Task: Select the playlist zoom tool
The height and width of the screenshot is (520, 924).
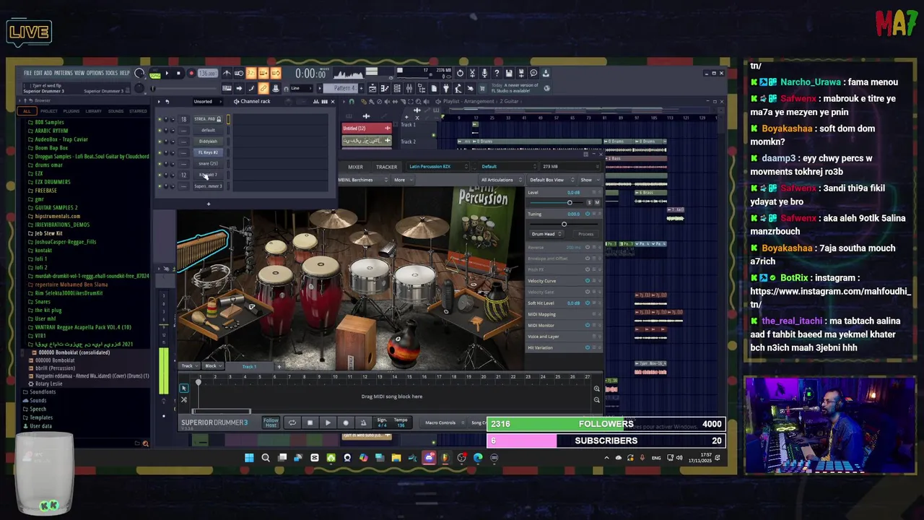Action: click(417, 101)
